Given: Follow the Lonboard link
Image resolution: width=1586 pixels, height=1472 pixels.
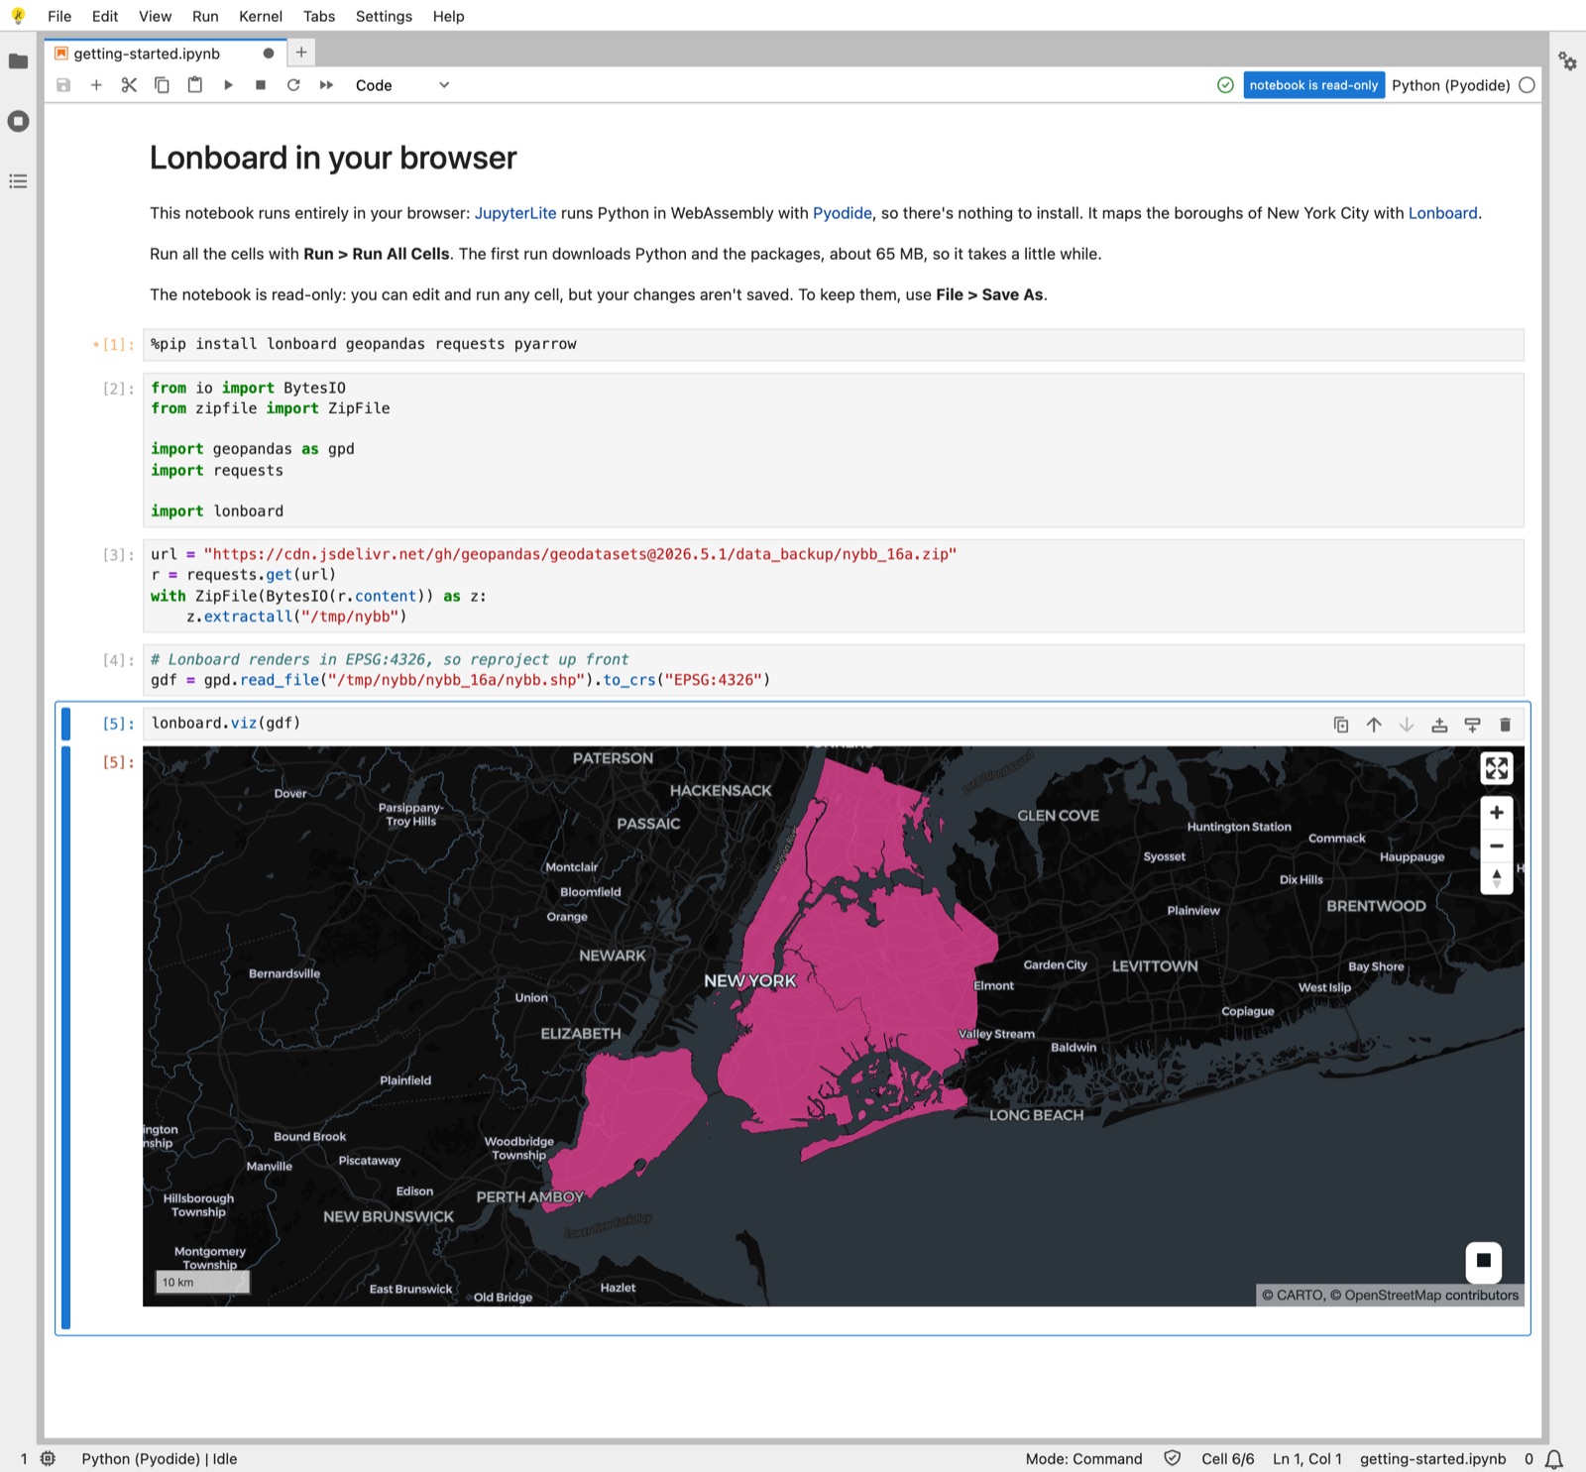Looking at the screenshot, I should (x=1442, y=213).
